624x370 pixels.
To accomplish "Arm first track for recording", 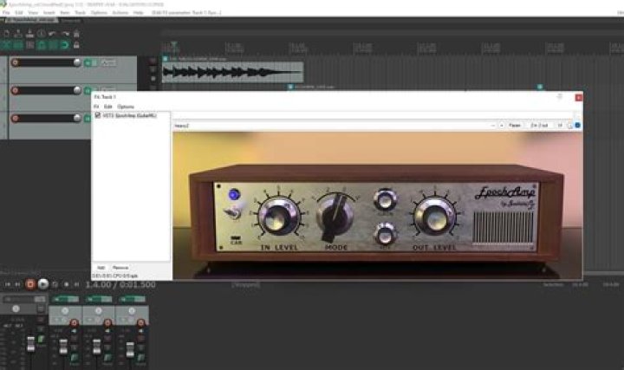I will coord(15,62).
